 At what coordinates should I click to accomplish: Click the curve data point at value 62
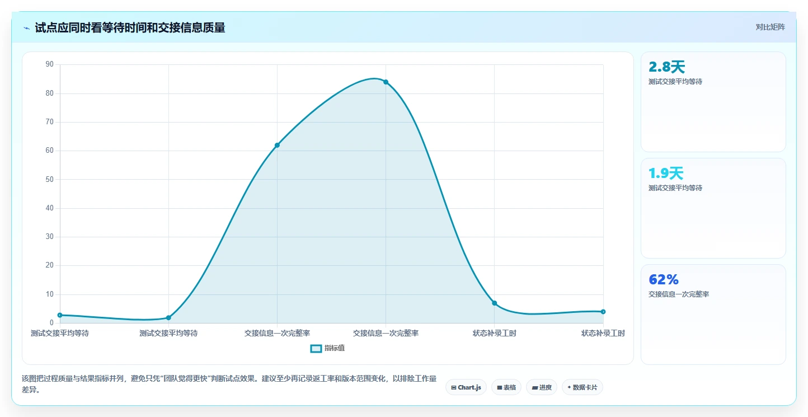tap(277, 146)
